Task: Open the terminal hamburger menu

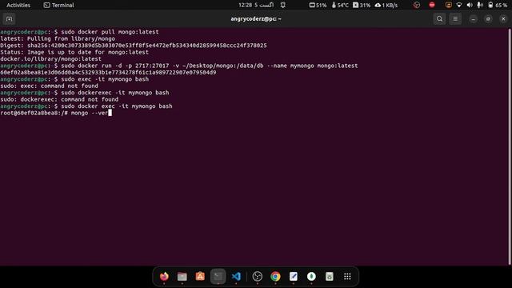Action: pyautogui.click(x=455, y=19)
